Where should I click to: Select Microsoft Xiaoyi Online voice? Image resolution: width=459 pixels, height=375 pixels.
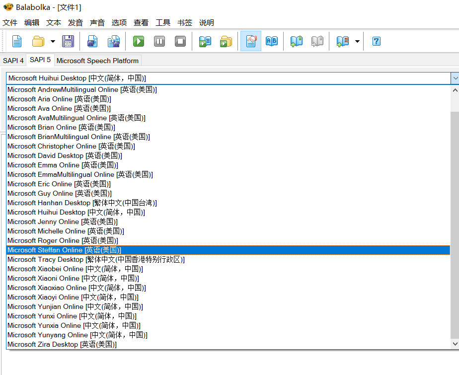tap(229, 297)
